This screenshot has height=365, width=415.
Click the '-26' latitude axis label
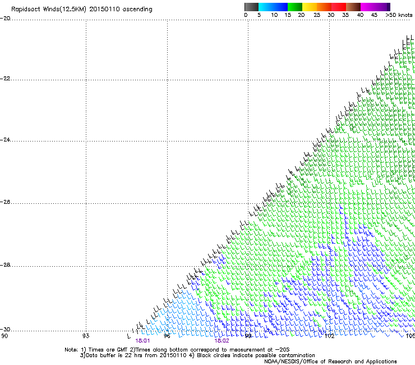tap(5, 202)
